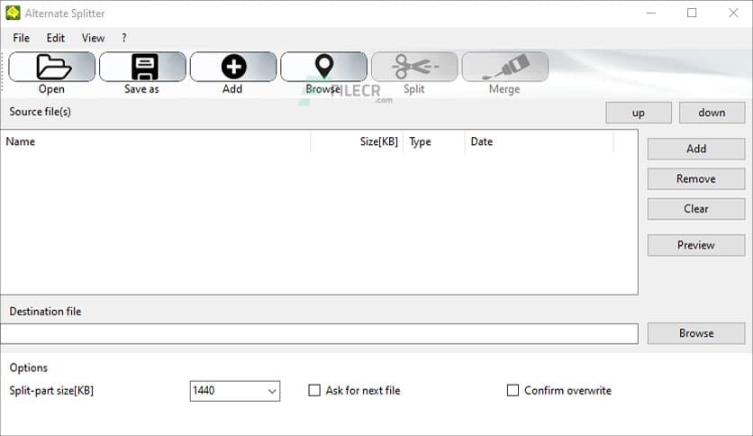The image size is (753, 436).
Task: Open the View menu
Action: (x=93, y=38)
